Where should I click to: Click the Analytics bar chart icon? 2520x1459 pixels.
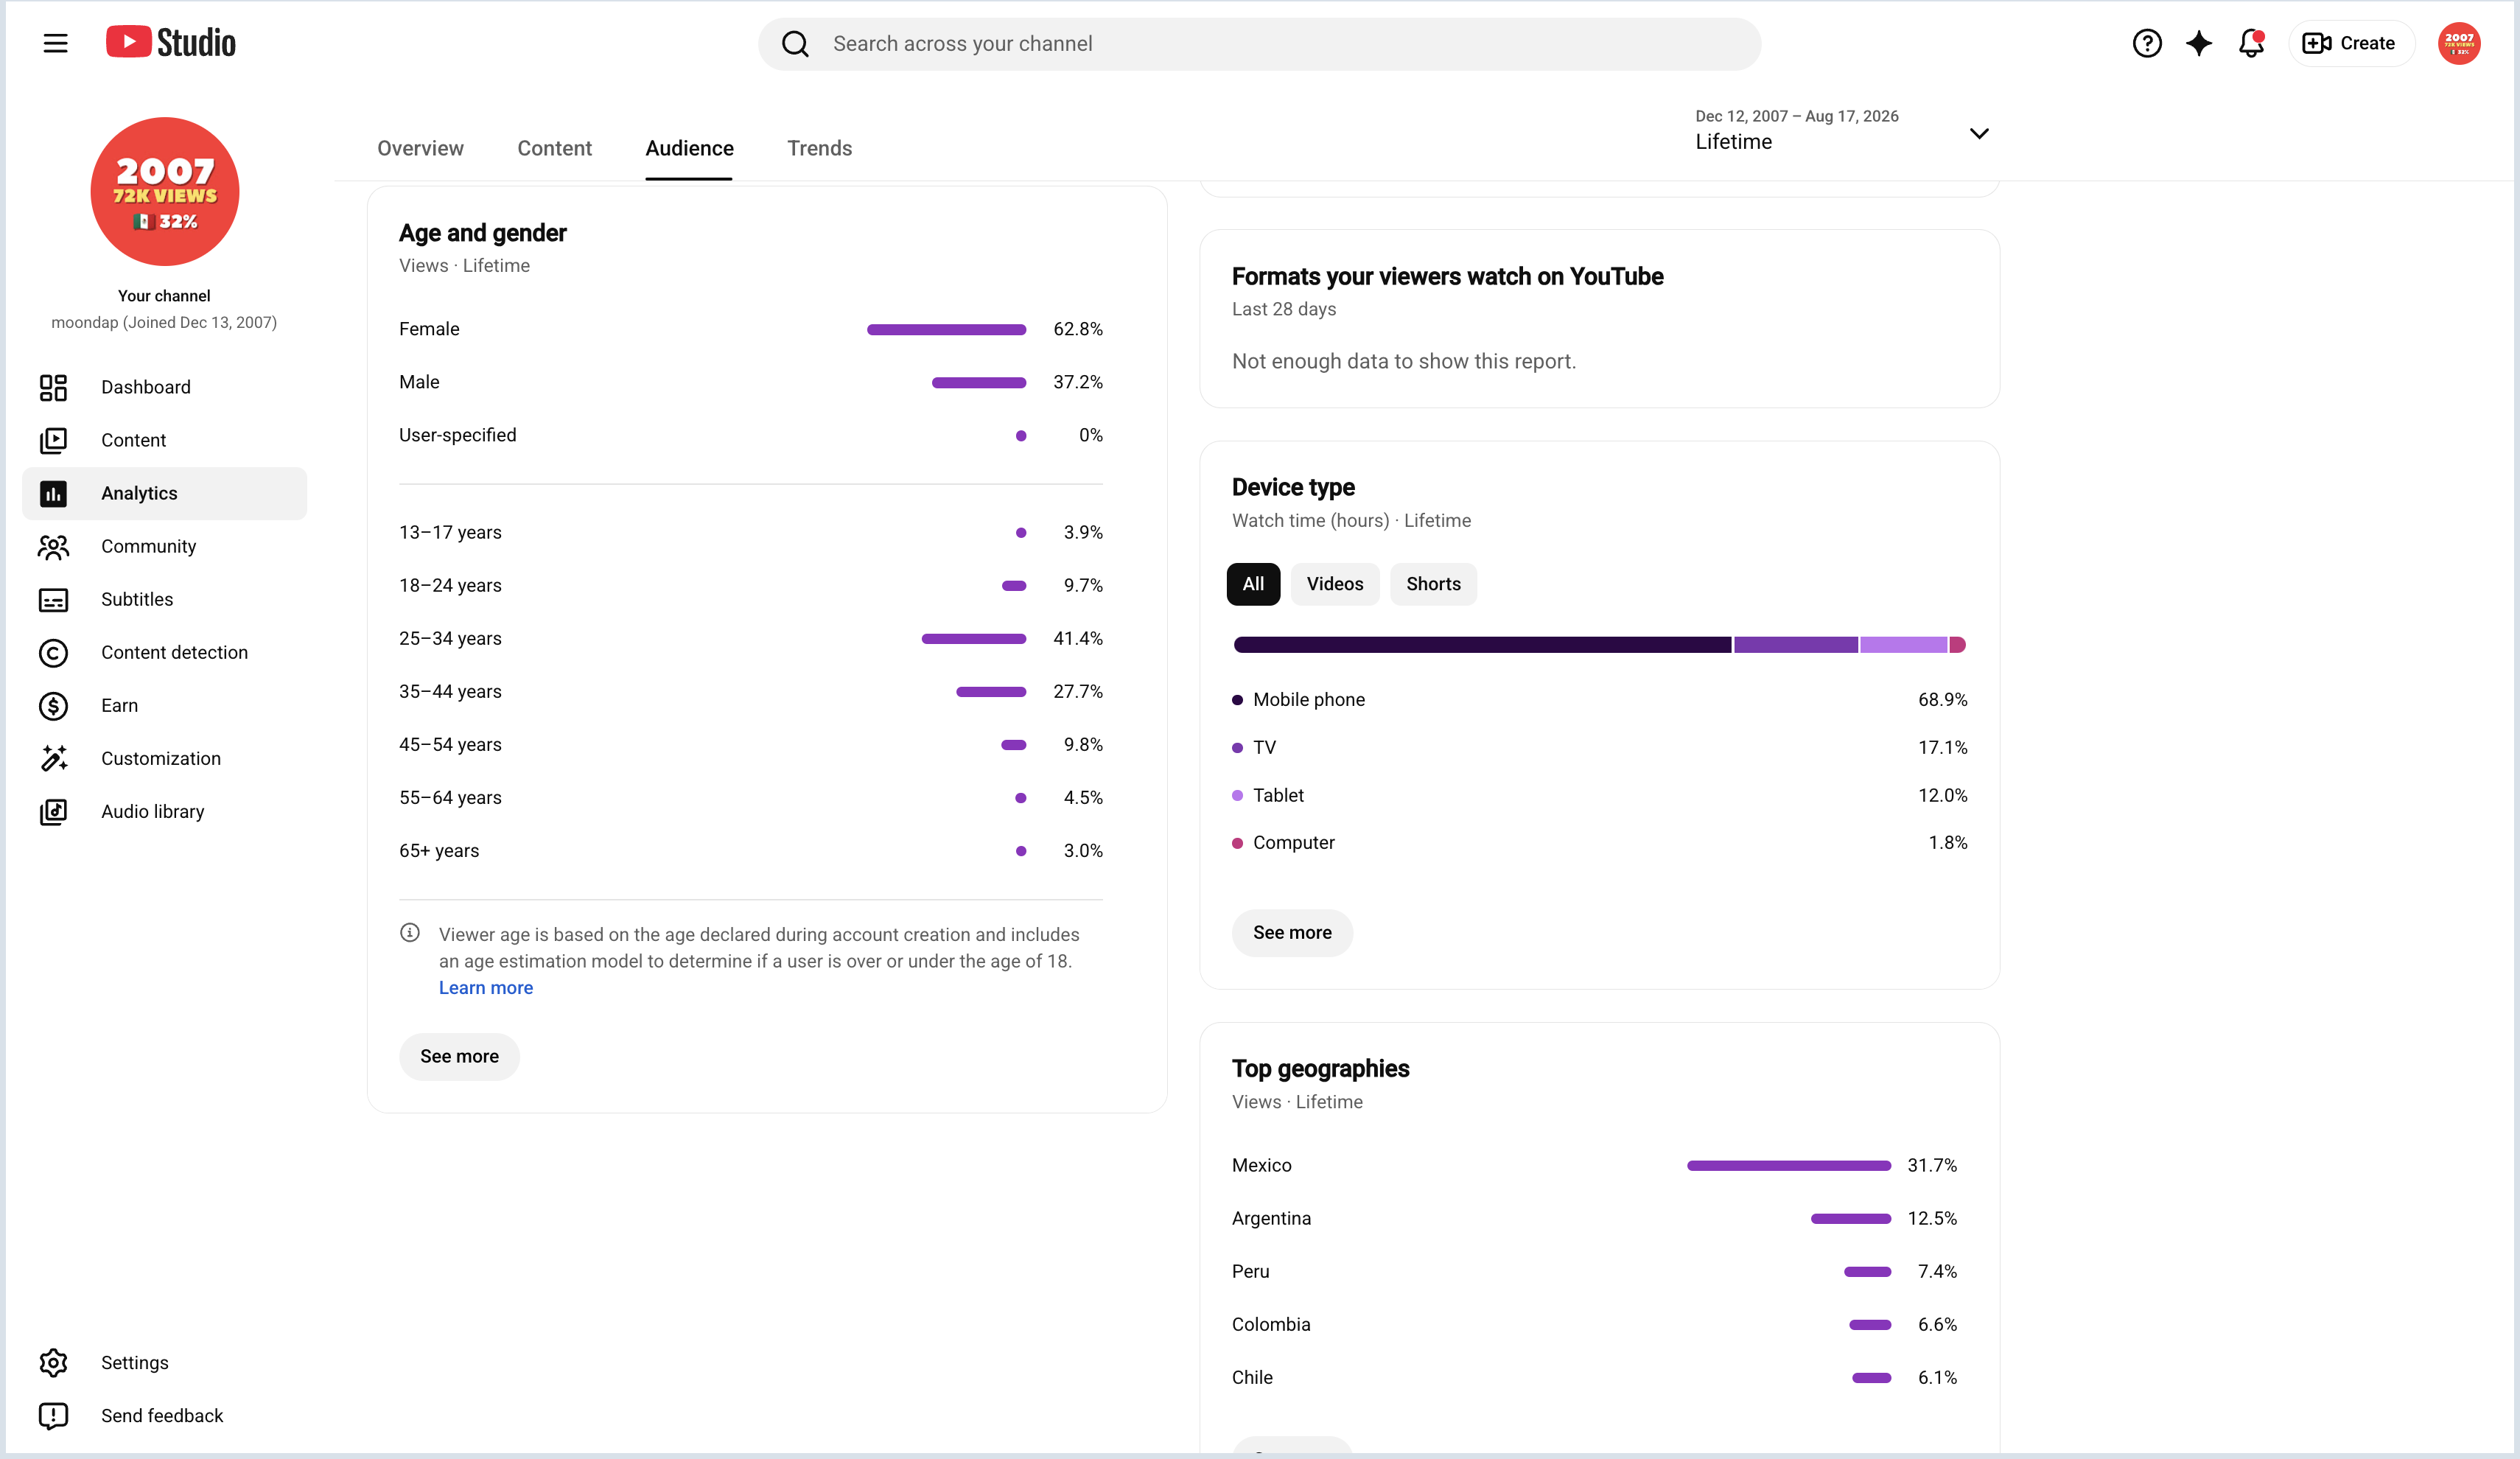coord(53,493)
